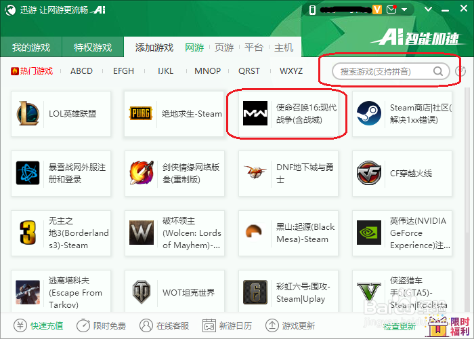Filter games by MNOP
474x339 pixels.
pyautogui.click(x=207, y=71)
